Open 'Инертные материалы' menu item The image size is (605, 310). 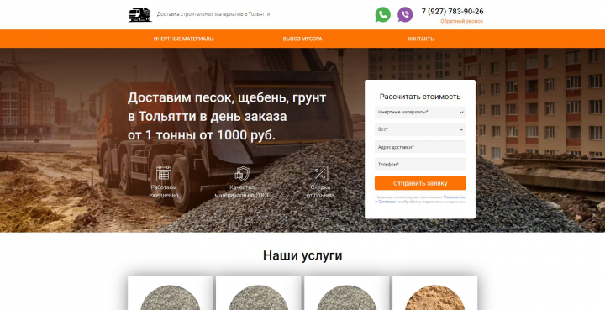[184, 39]
